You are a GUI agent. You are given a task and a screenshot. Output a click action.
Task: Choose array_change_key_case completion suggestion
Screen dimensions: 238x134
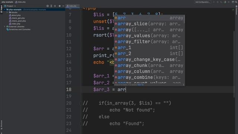point(149,60)
